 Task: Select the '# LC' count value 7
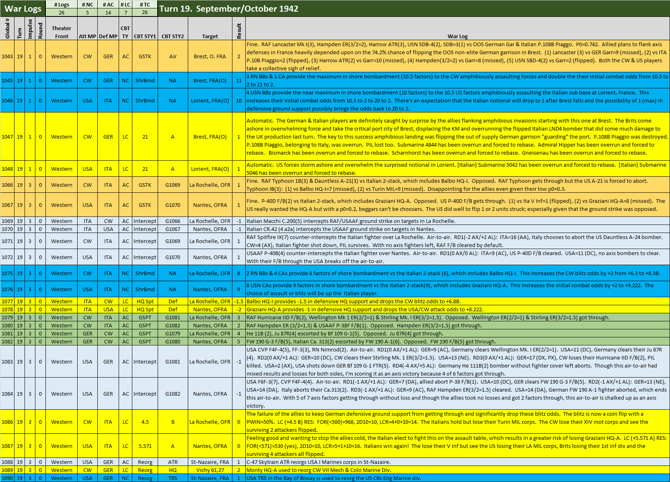pos(125,12)
